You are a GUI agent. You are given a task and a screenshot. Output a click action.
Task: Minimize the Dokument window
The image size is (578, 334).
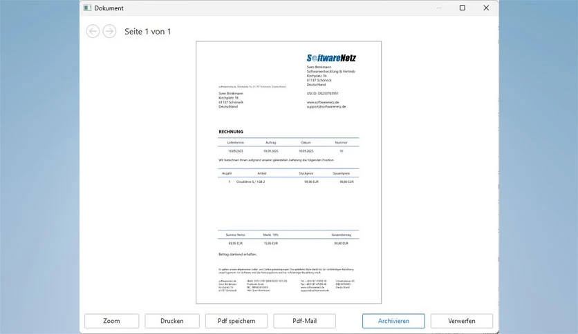[438, 8]
